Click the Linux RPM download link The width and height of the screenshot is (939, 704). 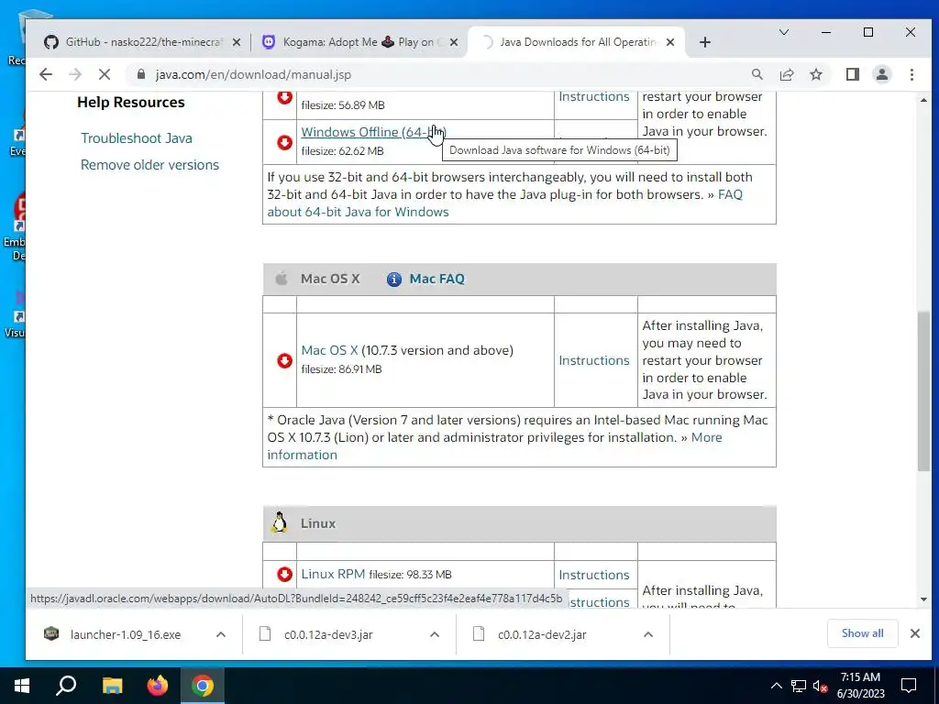point(333,574)
